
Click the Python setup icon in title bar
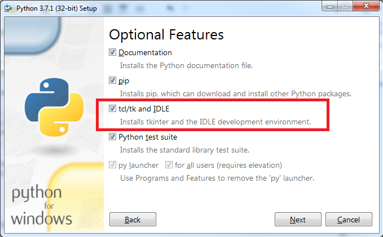[8, 7]
